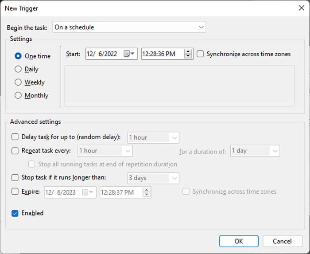This screenshot has height=254, width=310.
Task: Uncheck the Enabled checkbox
Action: [15, 213]
